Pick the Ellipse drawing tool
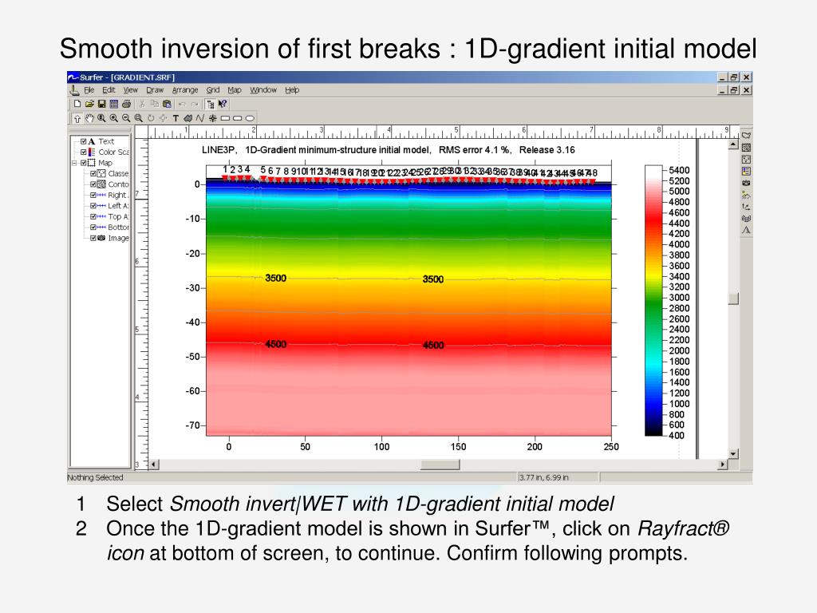 [250, 118]
